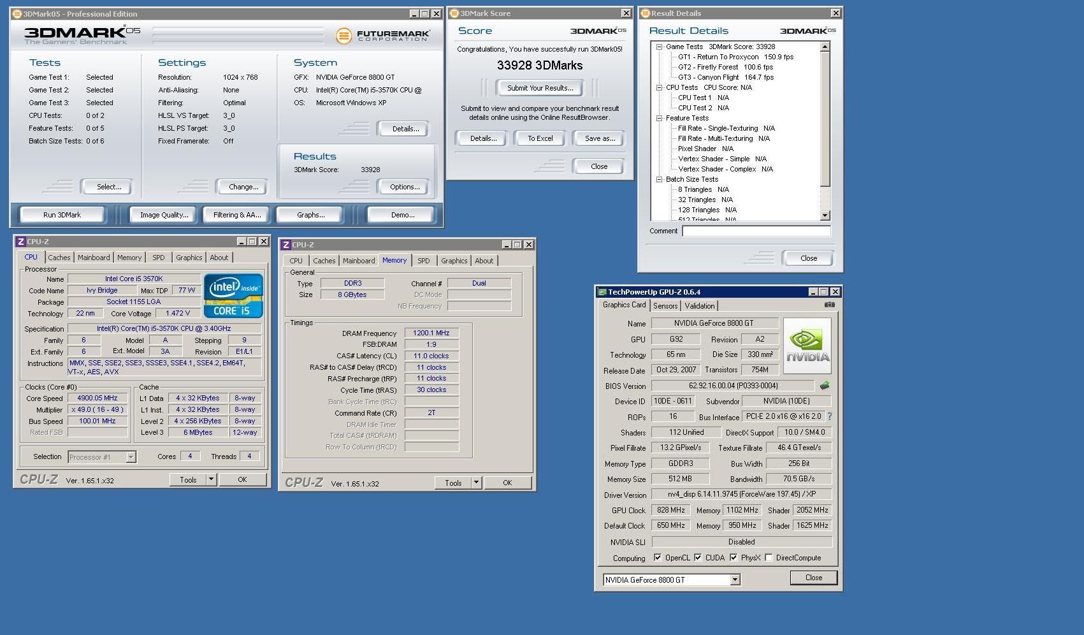This screenshot has height=635, width=1084.
Task: Click the DRAM Frequency 1200.1 MHz value
Action: tap(431, 333)
